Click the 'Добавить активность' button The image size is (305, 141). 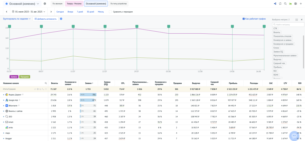pyautogui.click(x=46, y=19)
